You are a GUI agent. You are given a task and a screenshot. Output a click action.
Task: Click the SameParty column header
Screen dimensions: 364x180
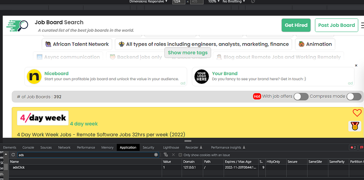point(339,162)
